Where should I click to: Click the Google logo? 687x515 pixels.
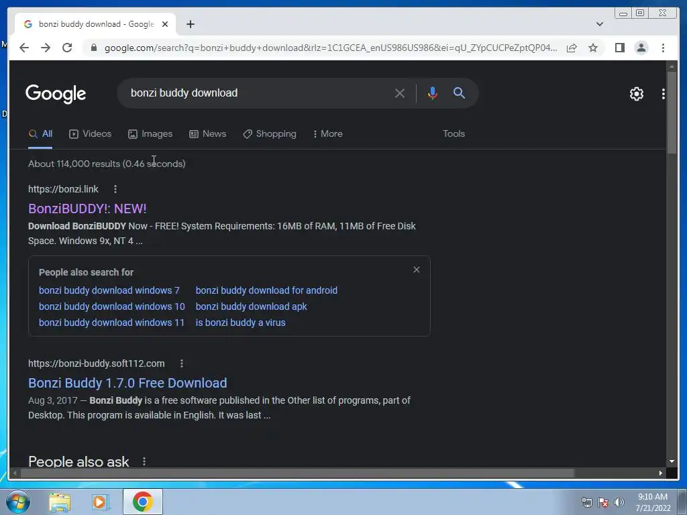(56, 93)
